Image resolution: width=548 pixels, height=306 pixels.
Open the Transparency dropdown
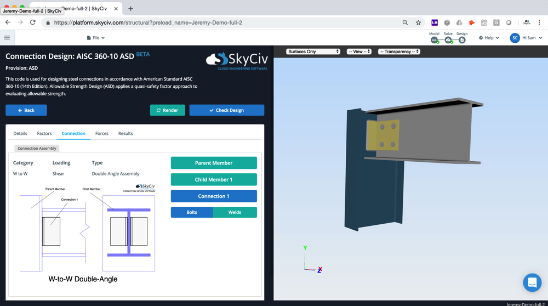click(399, 52)
